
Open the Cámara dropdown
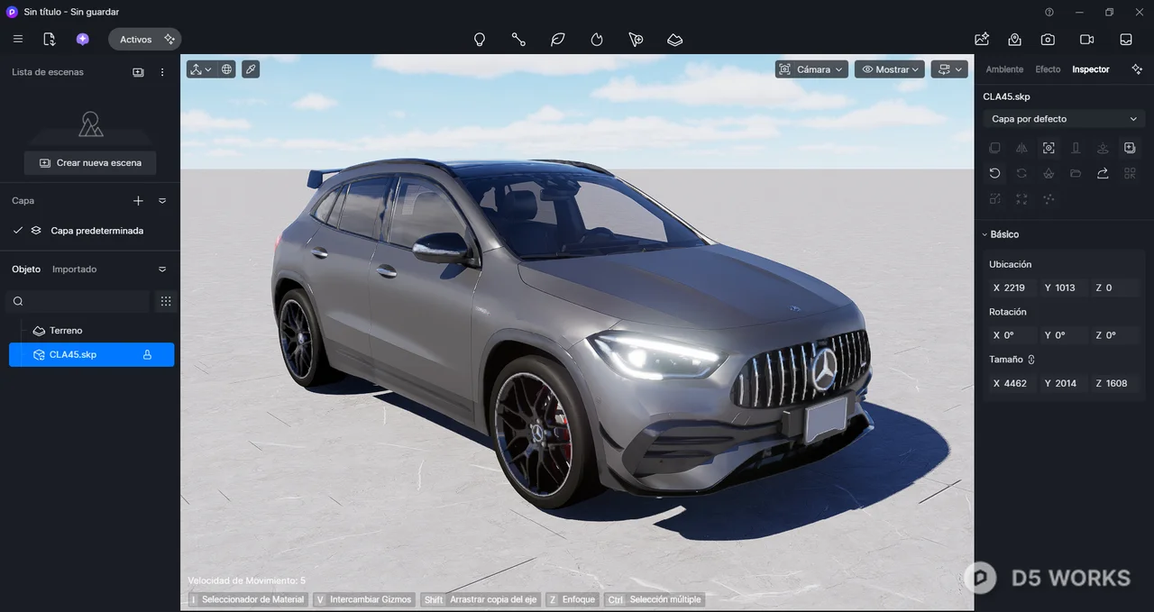click(x=811, y=69)
